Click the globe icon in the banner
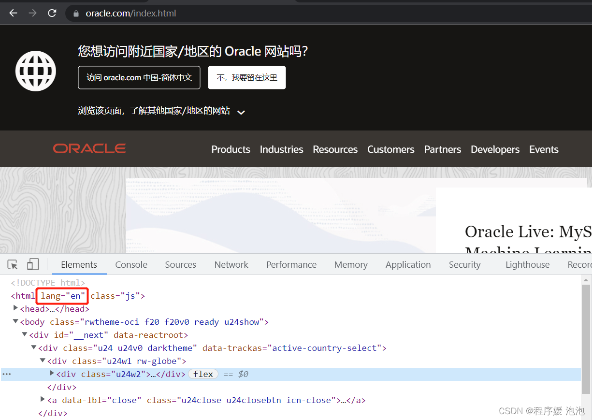This screenshot has height=420, width=592. click(36, 71)
